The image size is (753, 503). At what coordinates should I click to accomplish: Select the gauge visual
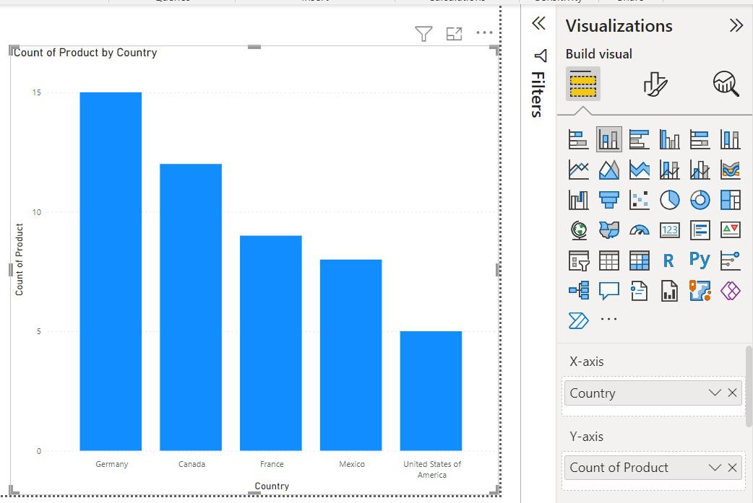click(x=638, y=229)
